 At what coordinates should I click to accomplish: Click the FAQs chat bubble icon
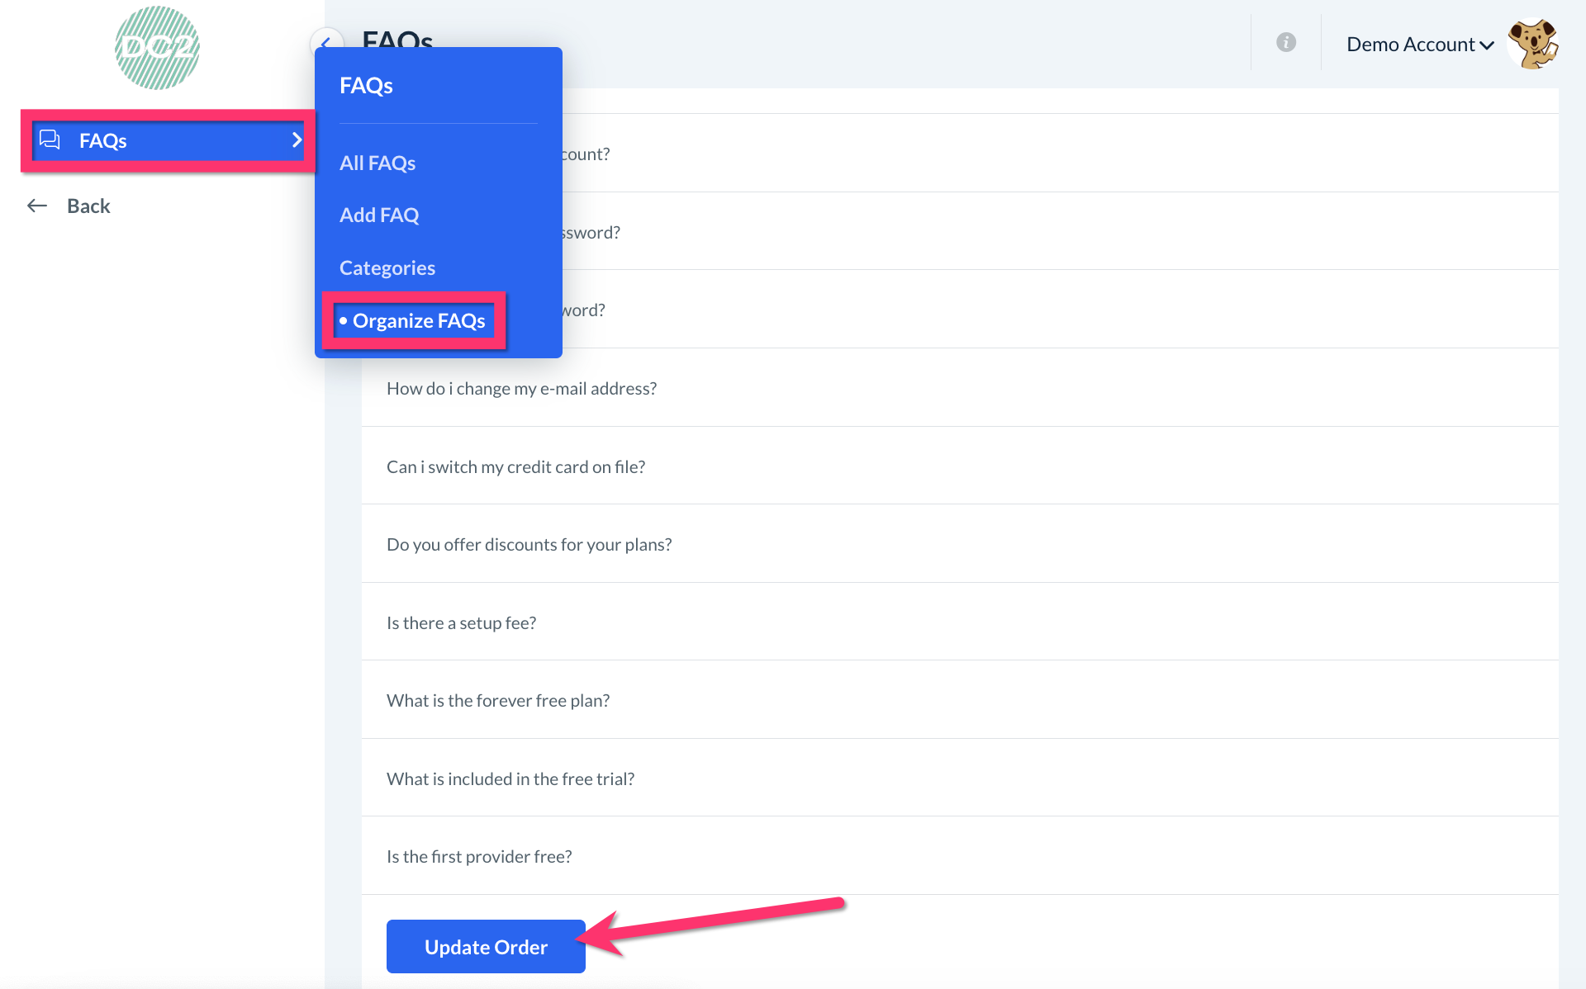(50, 140)
